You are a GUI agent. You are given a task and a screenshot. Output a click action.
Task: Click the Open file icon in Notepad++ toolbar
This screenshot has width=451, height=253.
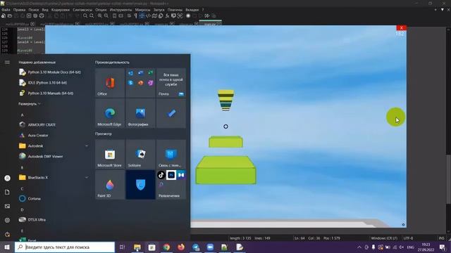point(10,15)
